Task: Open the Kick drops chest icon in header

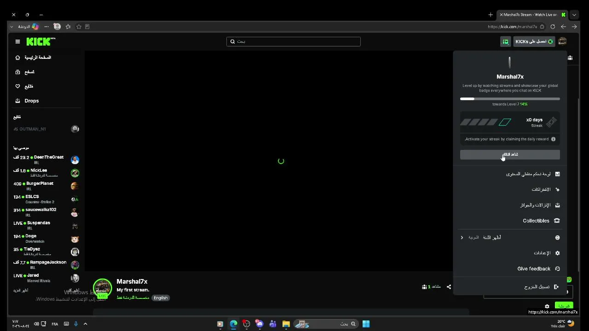Action: pos(505,41)
